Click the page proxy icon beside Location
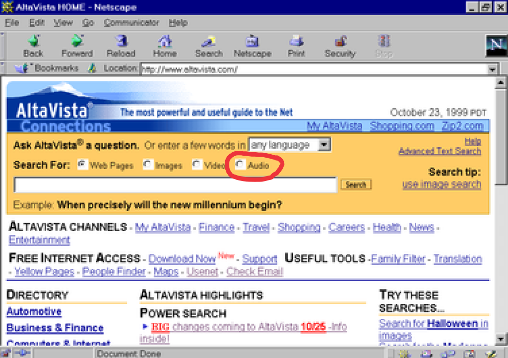Image resolution: width=508 pixels, height=358 pixels. 92,68
